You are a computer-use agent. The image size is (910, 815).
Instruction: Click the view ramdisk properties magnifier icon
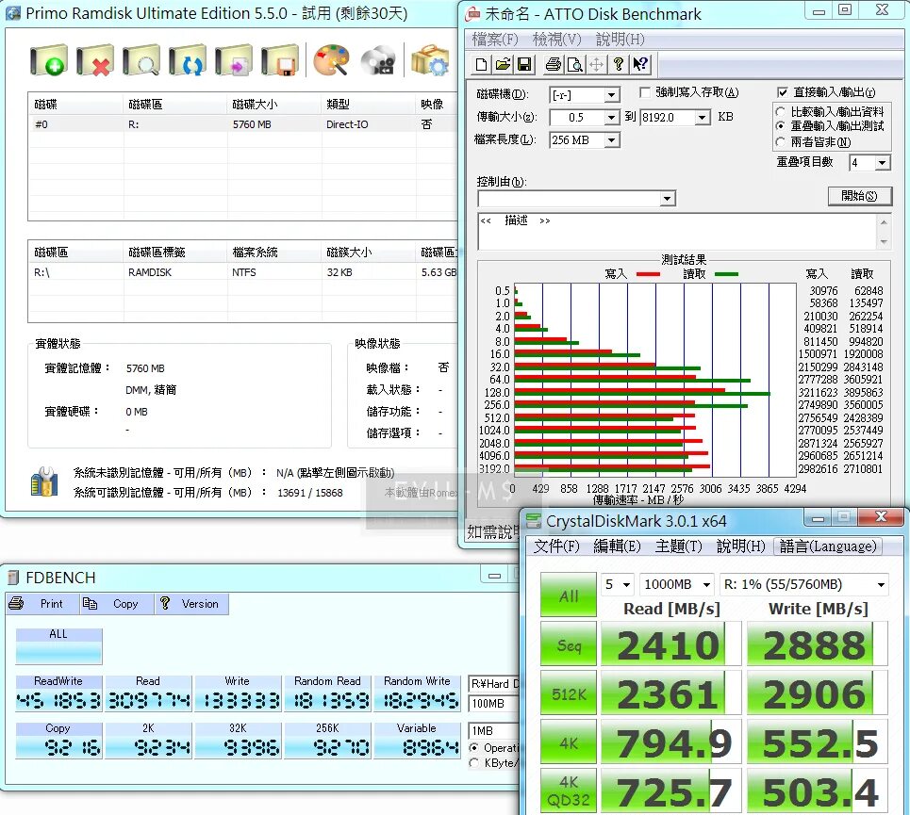coord(141,60)
